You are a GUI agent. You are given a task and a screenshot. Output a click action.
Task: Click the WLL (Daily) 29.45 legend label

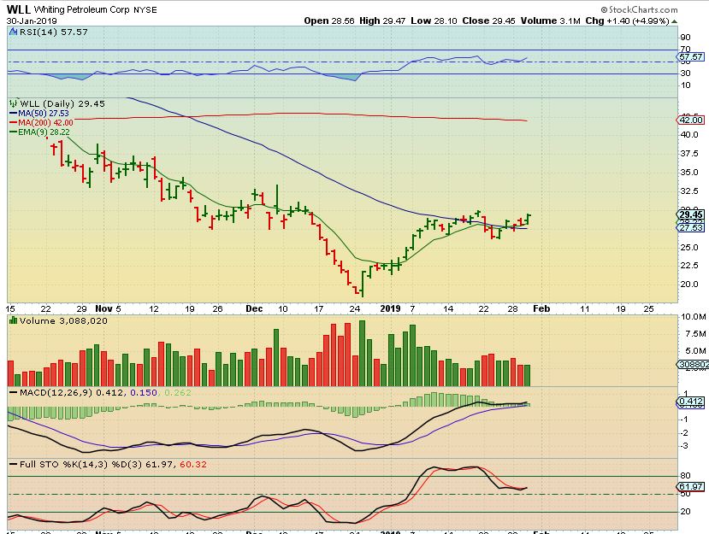pos(62,104)
